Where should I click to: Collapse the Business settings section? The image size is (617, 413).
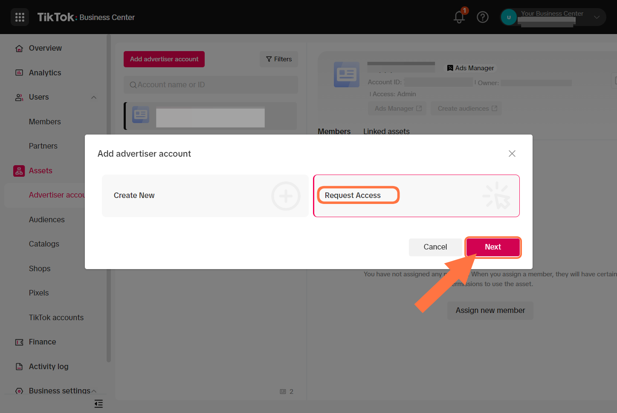93,390
